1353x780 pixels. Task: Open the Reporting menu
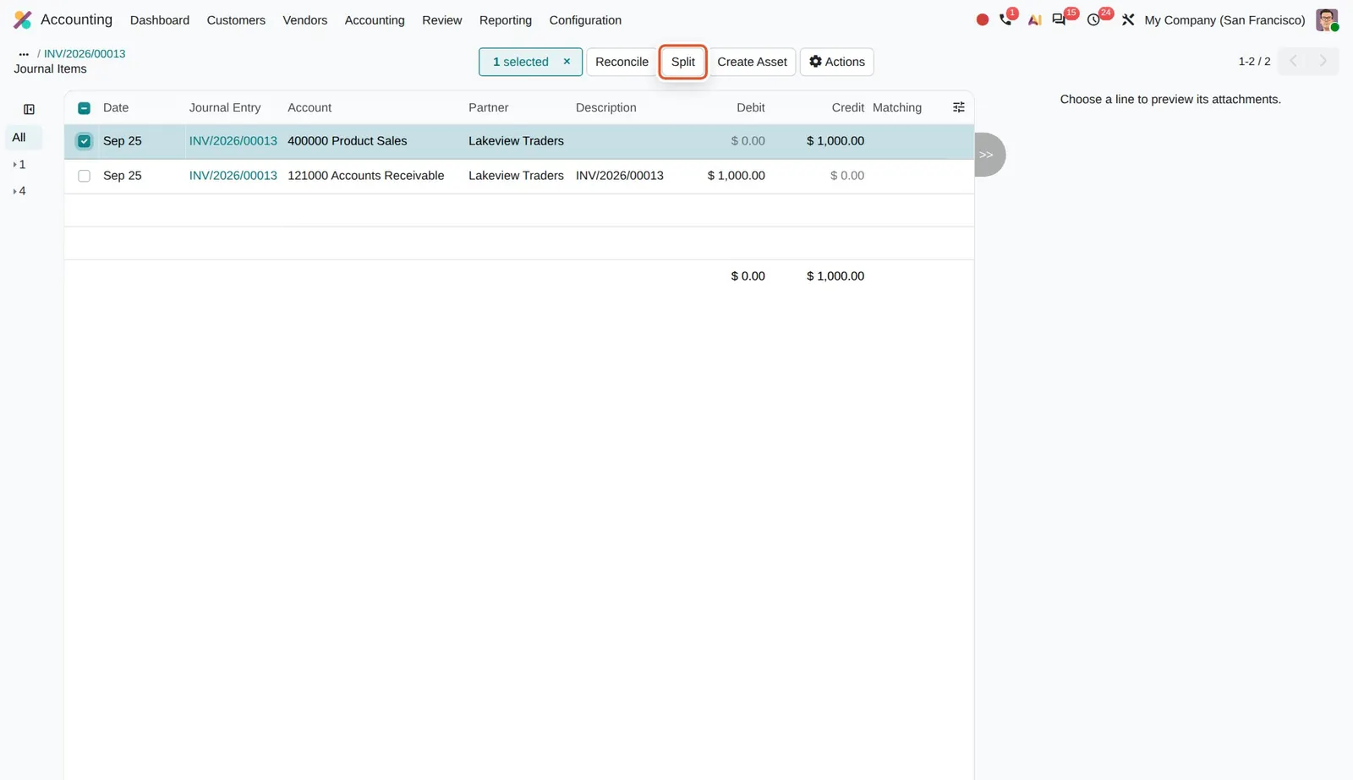(x=505, y=19)
